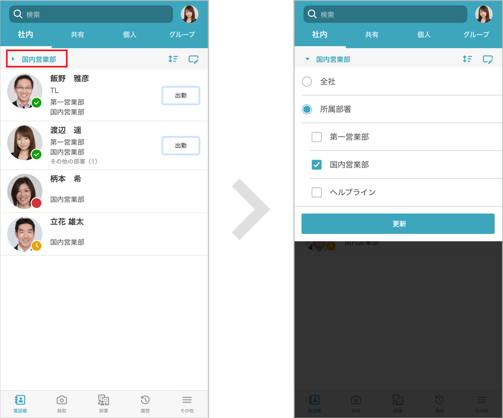
Task: Click the TL title under 飯野 雅彦
Action: click(54, 91)
